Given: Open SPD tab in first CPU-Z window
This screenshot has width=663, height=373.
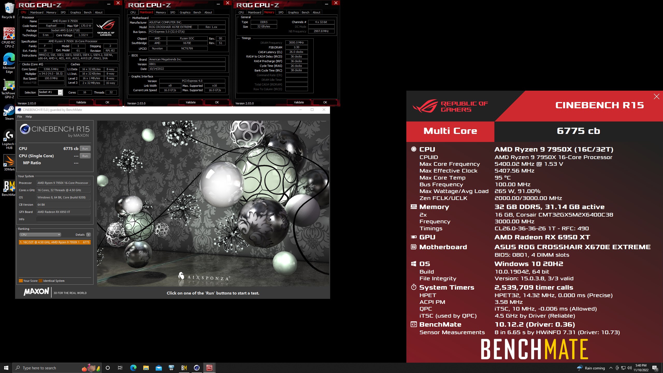Looking at the screenshot, I should click(x=63, y=12).
